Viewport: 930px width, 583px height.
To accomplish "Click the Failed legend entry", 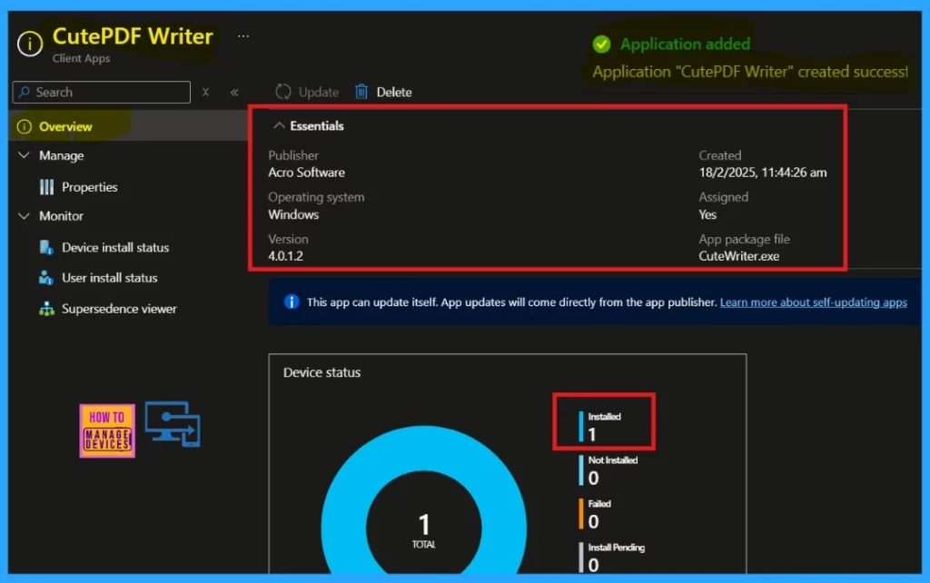I will click(x=596, y=514).
